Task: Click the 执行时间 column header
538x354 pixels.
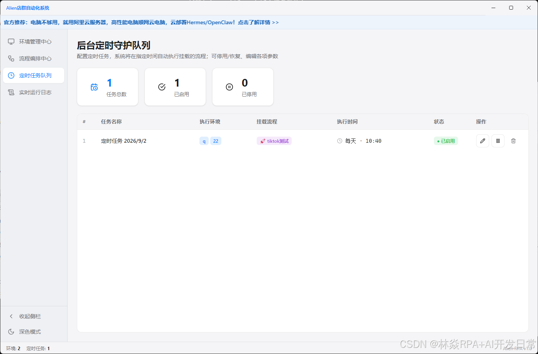Action: point(347,122)
